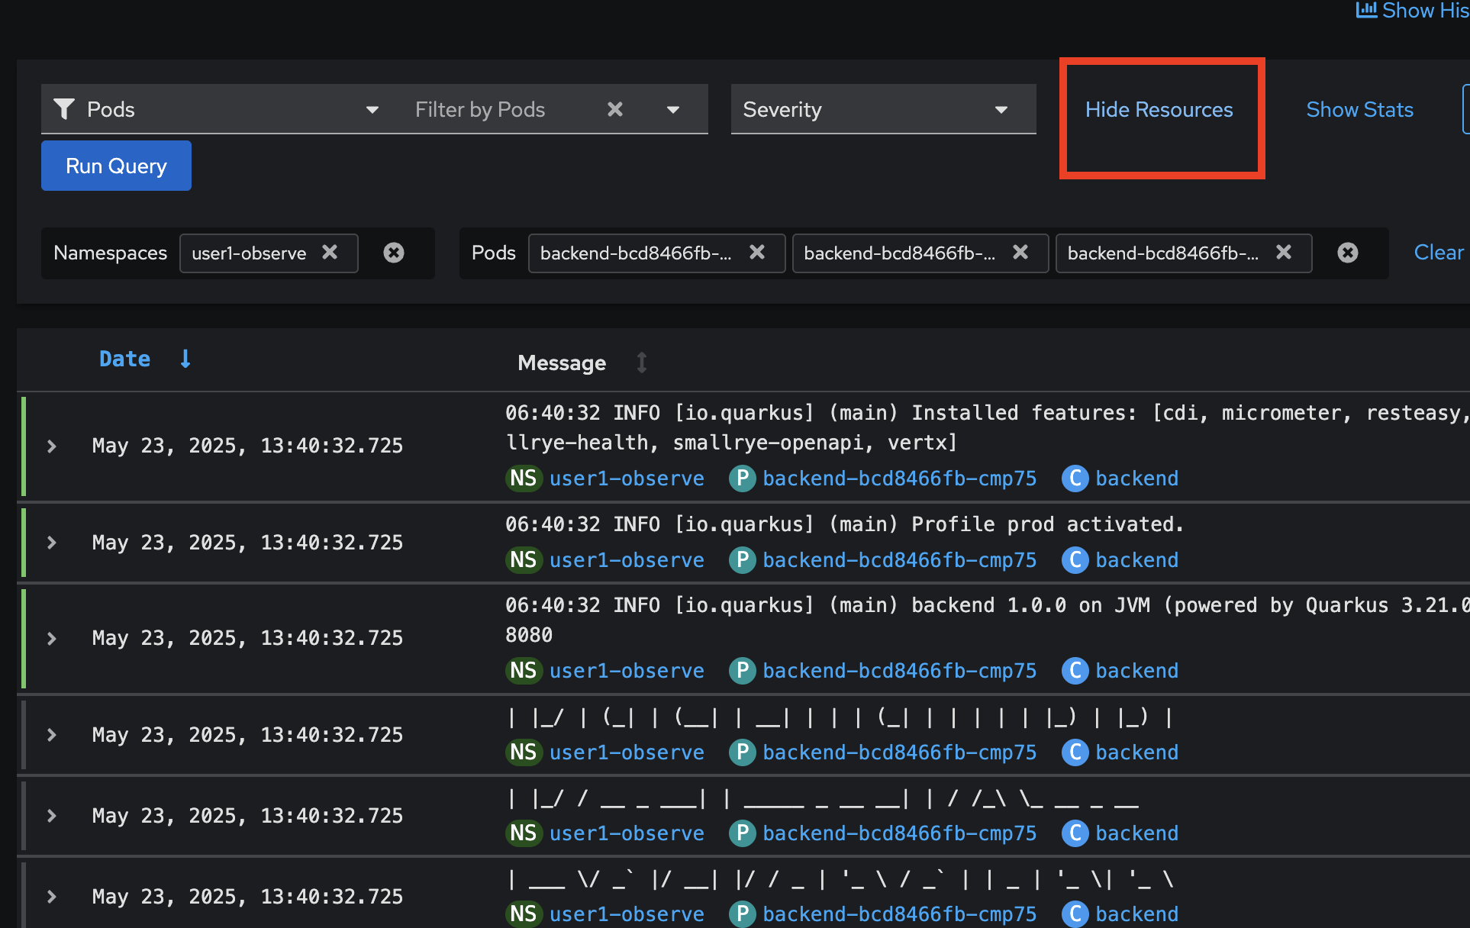The width and height of the screenshot is (1470, 928).
Task: Click P badge in Profile prod row
Action: click(742, 560)
